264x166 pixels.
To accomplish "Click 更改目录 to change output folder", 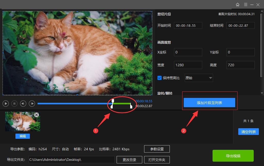I will [x=129, y=160].
